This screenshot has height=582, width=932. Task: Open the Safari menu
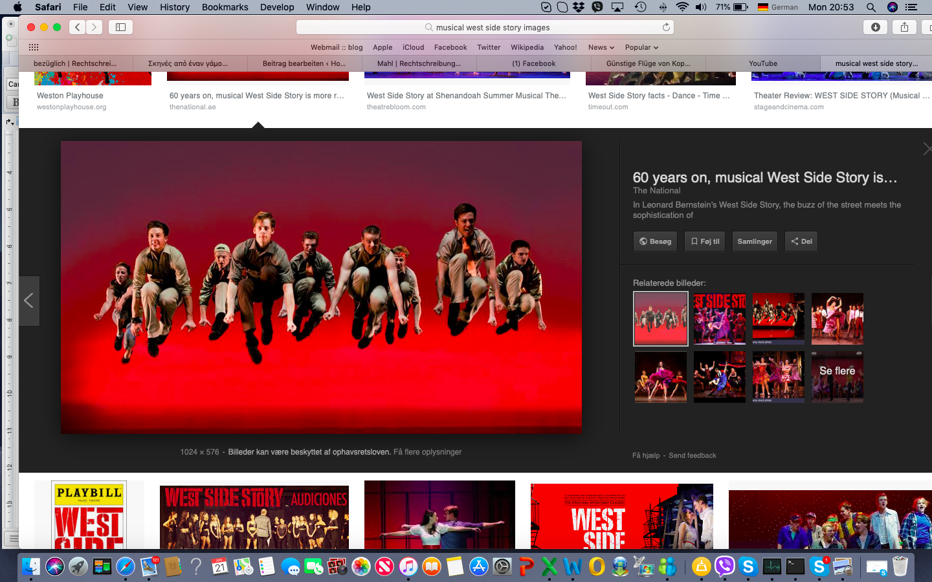tap(48, 7)
